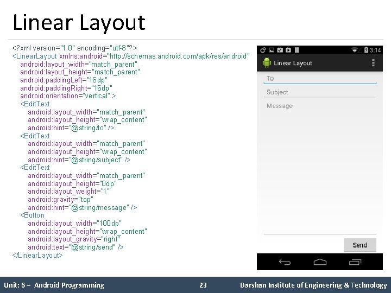Open the three-dot overflow menu
391x293 pixels.
(373, 63)
